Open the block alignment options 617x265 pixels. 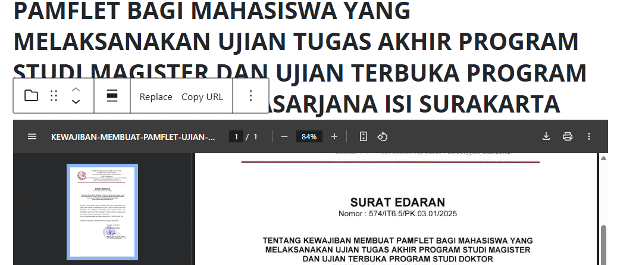tap(112, 96)
